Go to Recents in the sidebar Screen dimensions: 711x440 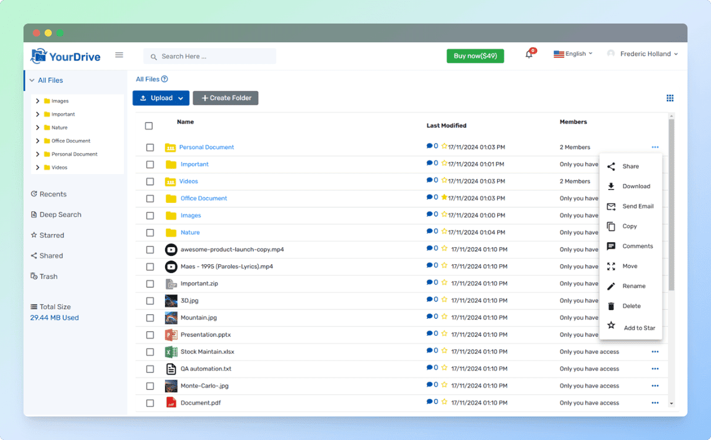(49, 194)
